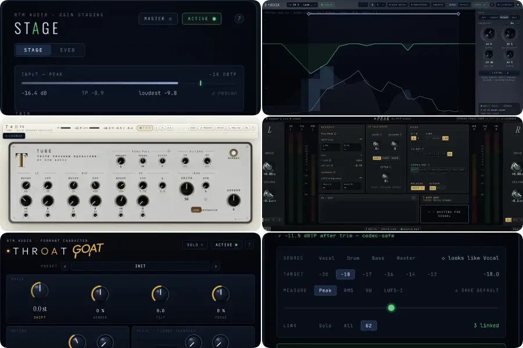Click the previous preset arrow in Throat Goat
The height and width of the screenshot is (348, 523).
(x=65, y=266)
